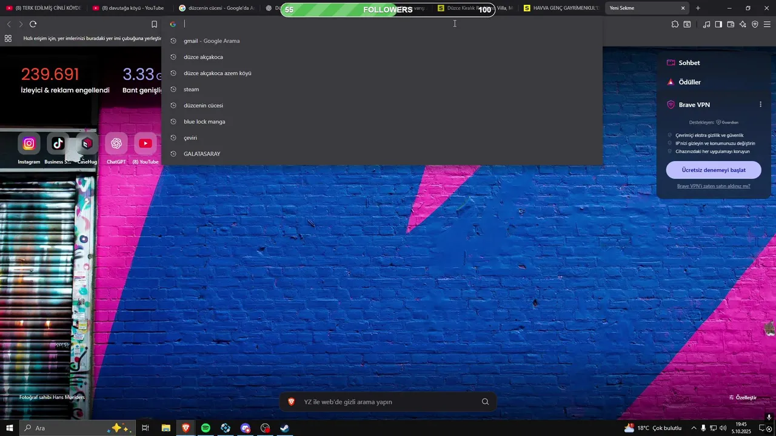This screenshot has width=776, height=436.
Task: Show hidden system tray icons chevron
Action: (694, 428)
